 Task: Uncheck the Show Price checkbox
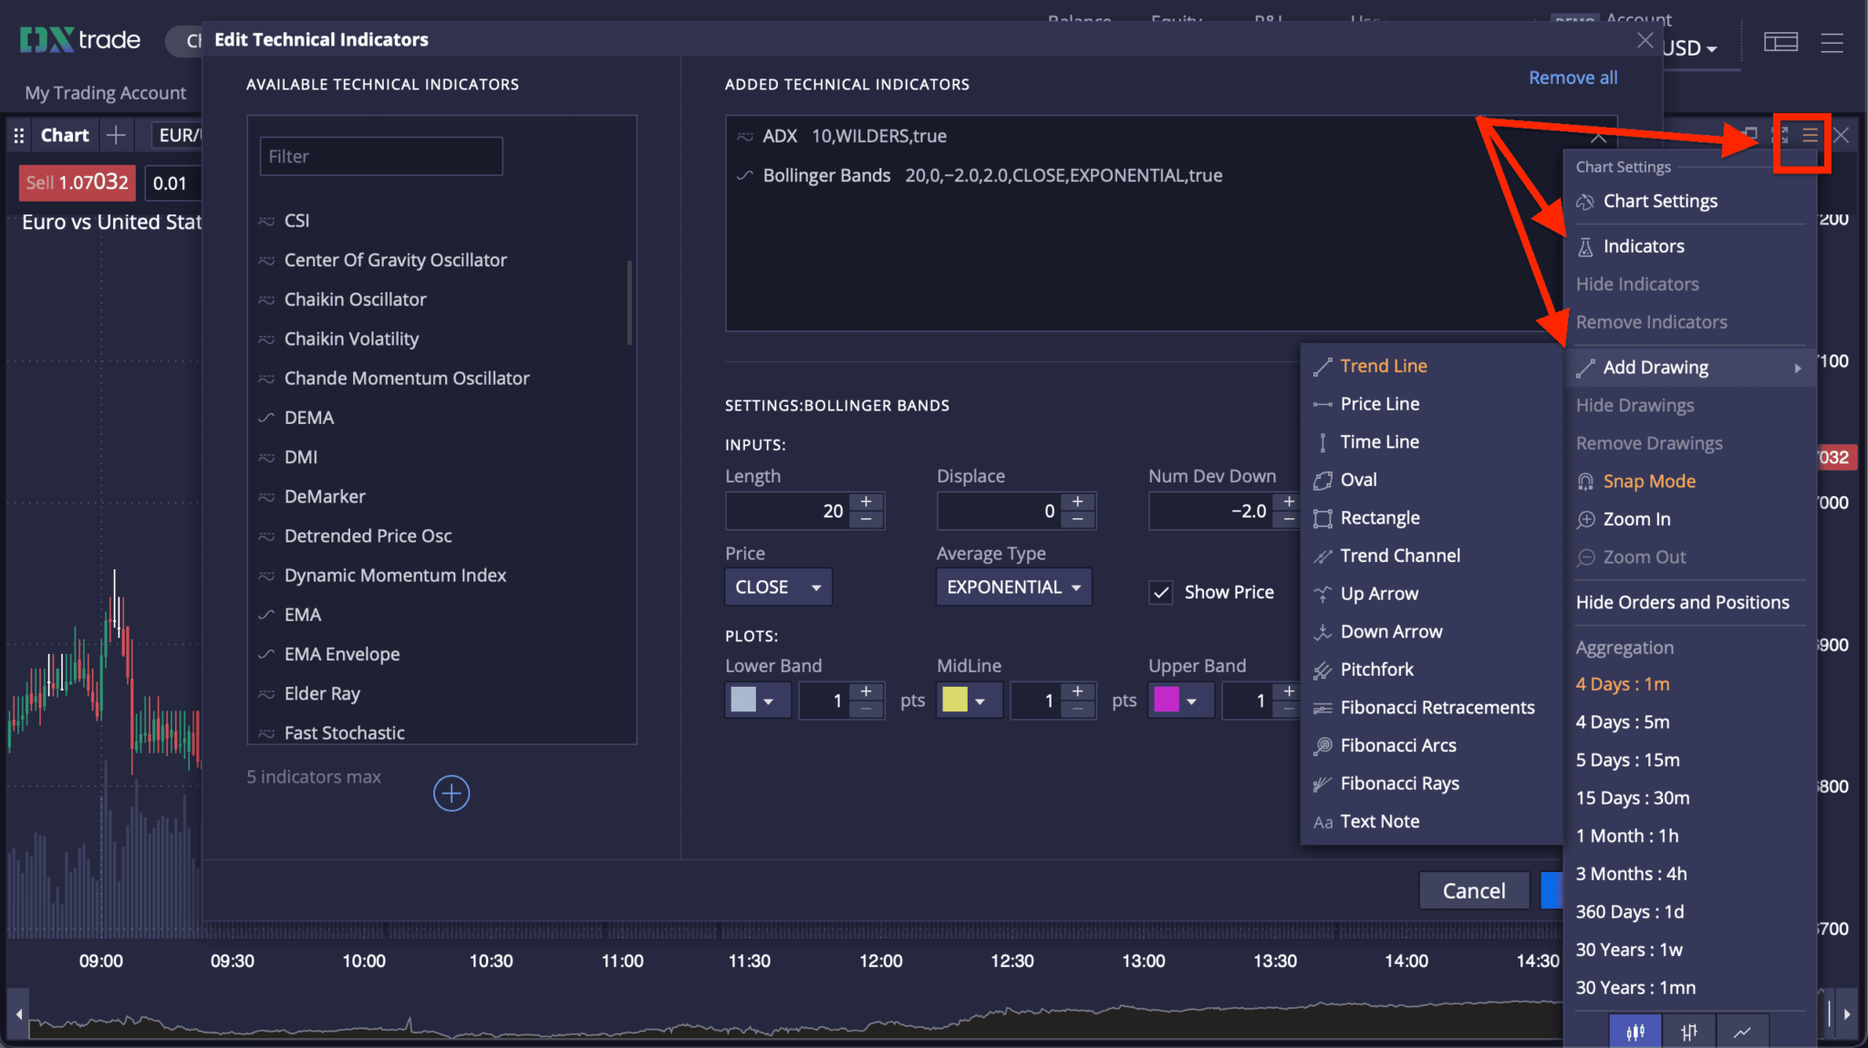click(x=1160, y=591)
